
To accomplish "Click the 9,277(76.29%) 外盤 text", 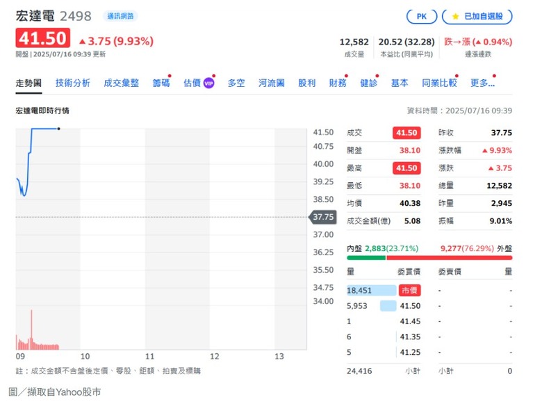I will point(476,248).
